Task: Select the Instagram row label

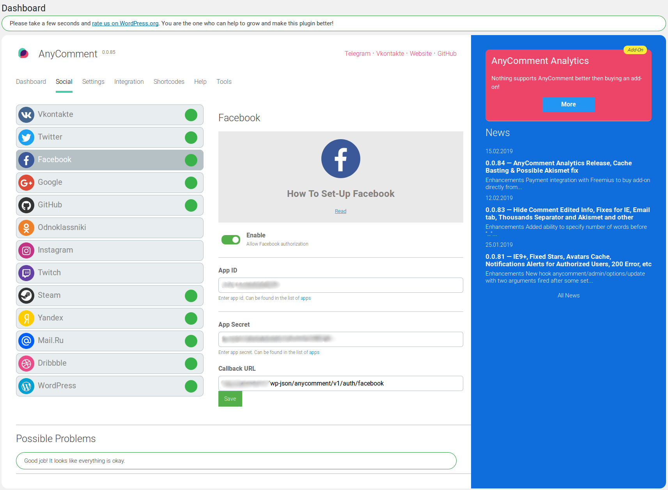Action: click(x=55, y=250)
